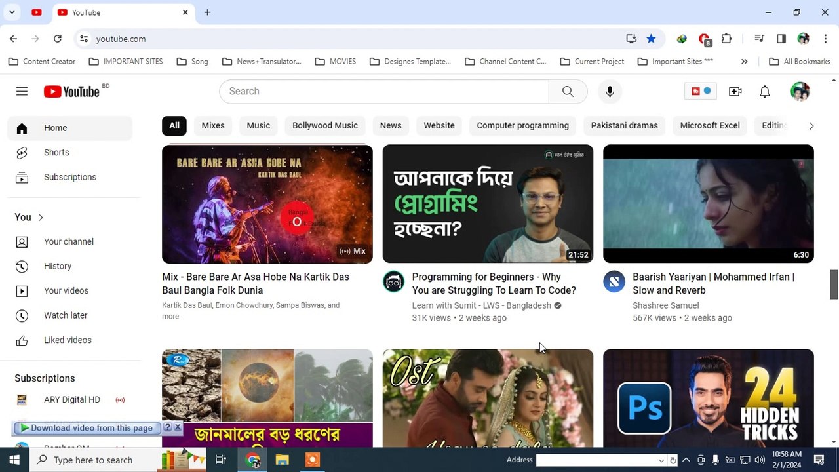Viewport: 839px width, 472px height.
Task: Click the page vertical scrollbar thumb
Action: [834, 283]
